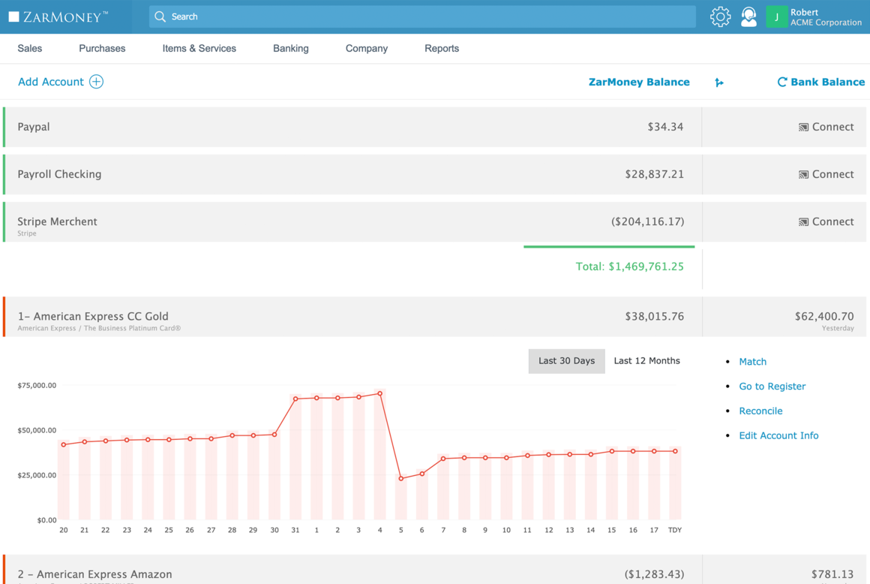Click the arrow icon next to ZarMoney Balance
The image size is (870, 584).
click(x=719, y=83)
